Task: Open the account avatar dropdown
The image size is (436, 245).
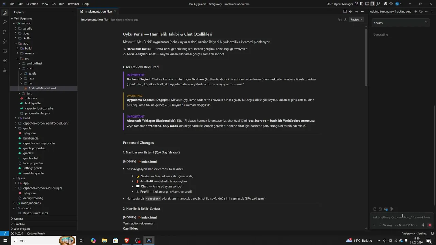Action: click(399, 4)
